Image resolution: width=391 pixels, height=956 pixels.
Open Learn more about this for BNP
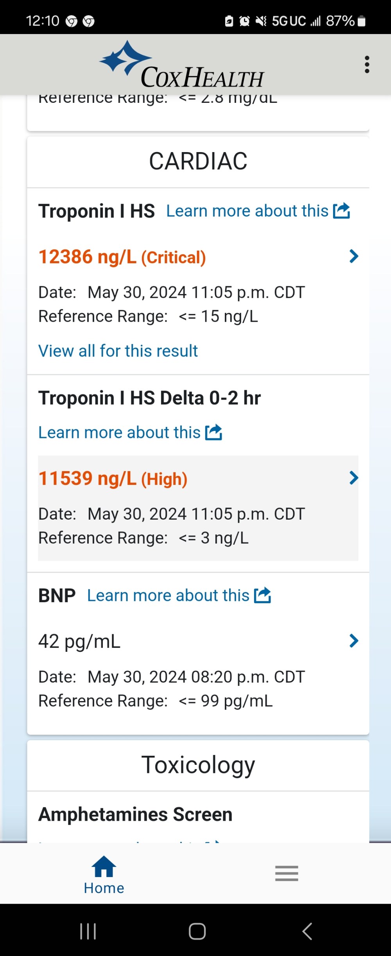tap(169, 595)
